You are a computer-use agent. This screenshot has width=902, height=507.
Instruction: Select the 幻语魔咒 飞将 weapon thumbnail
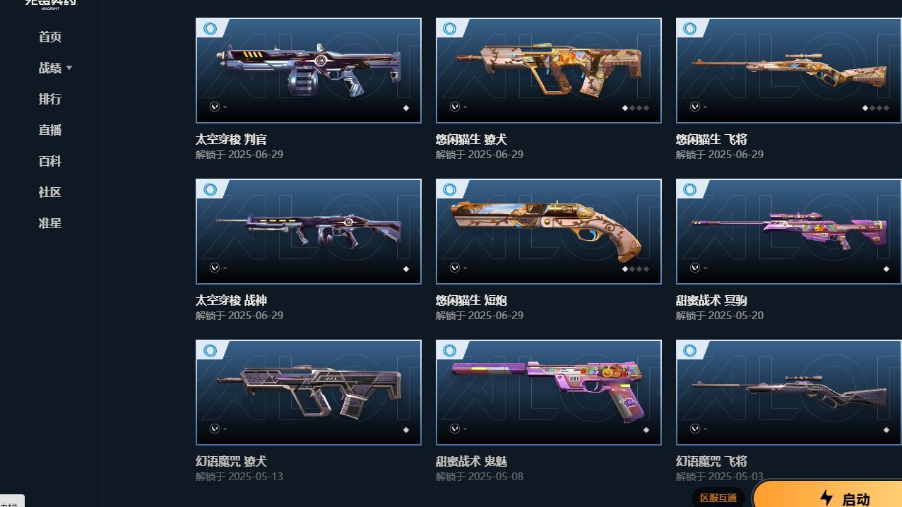point(789,393)
